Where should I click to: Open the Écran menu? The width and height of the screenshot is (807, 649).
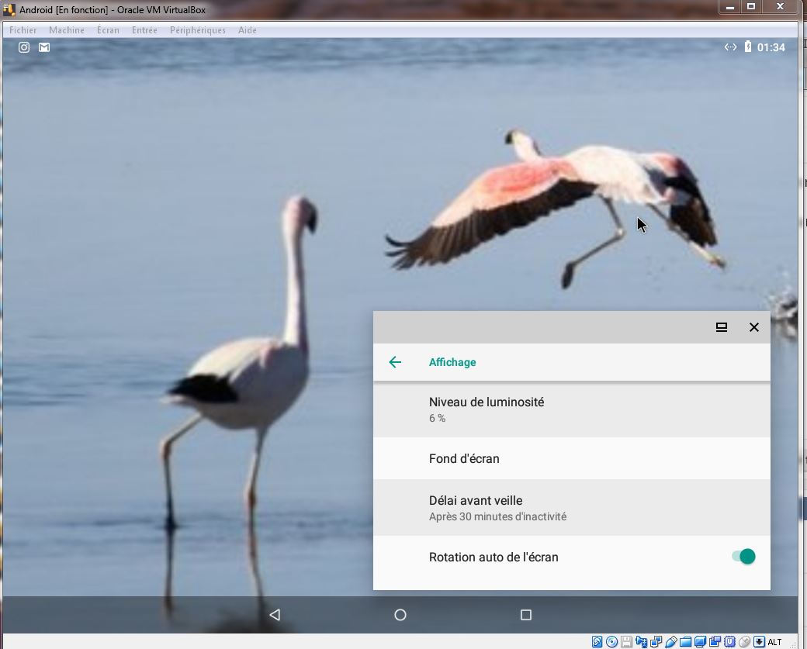click(x=108, y=30)
